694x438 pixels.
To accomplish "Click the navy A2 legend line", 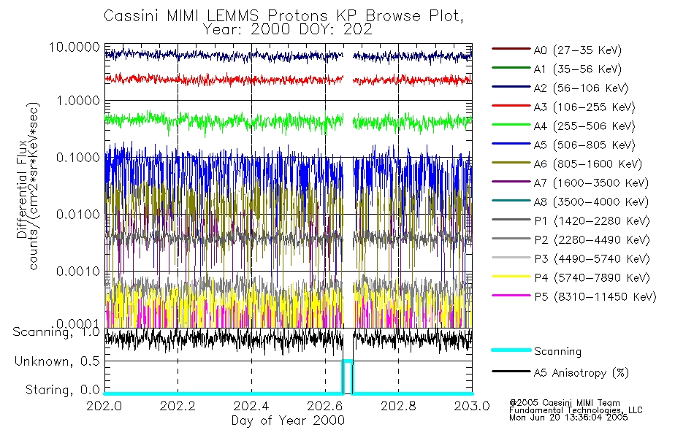I will [x=511, y=87].
